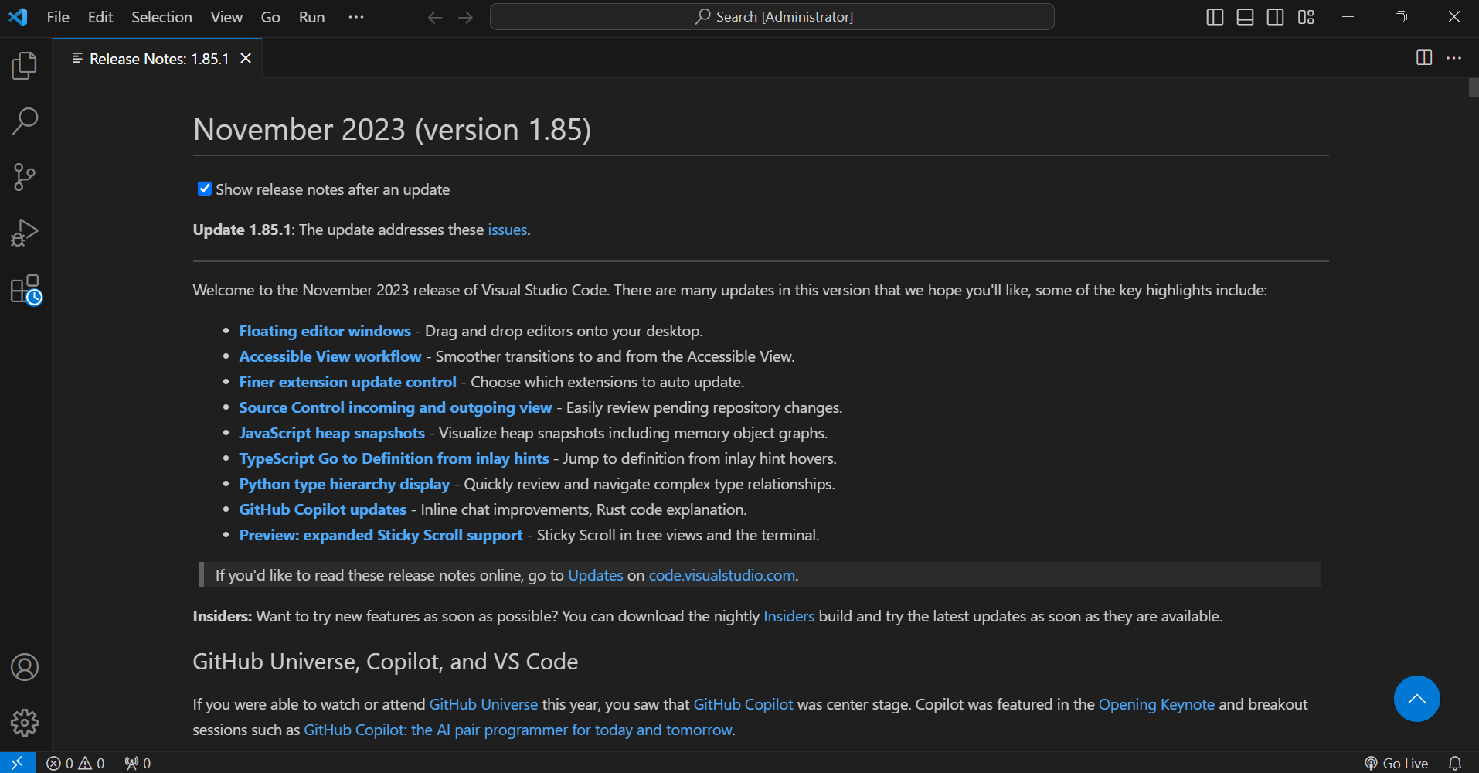Click the remote connection indicator in status bar
Screen dimensions: 1479x773
(x=17, y=762)
